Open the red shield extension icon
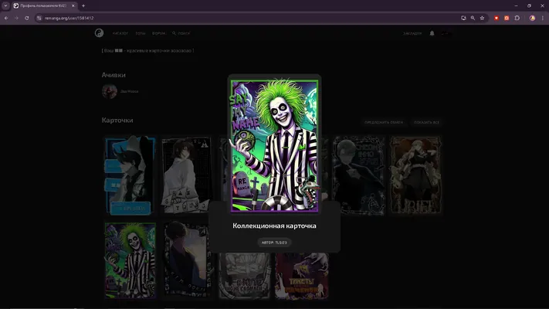The height and width of the screenshot is (309, 549). [496, 18]
